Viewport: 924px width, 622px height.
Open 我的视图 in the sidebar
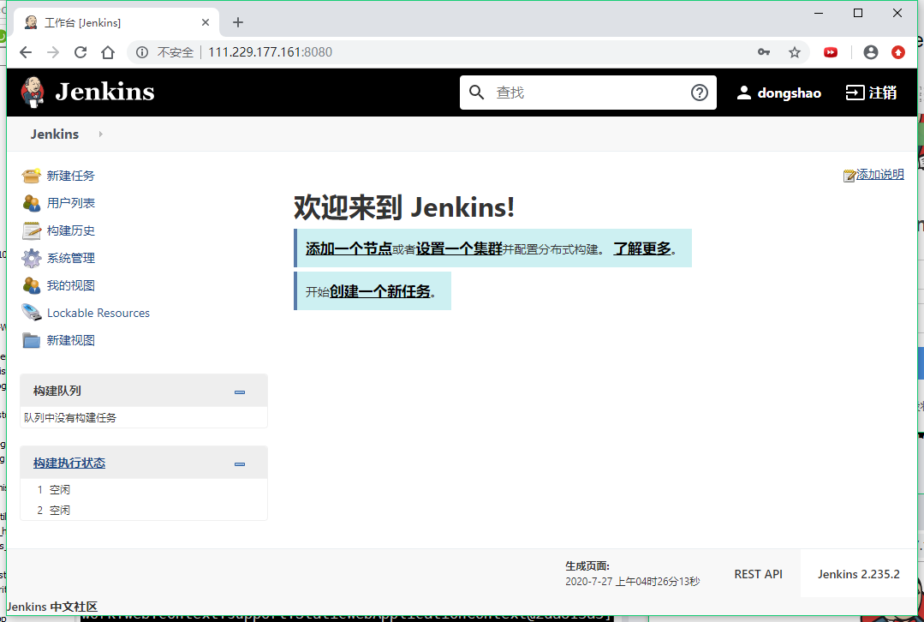pyautogui.click(x=71, y=285)
